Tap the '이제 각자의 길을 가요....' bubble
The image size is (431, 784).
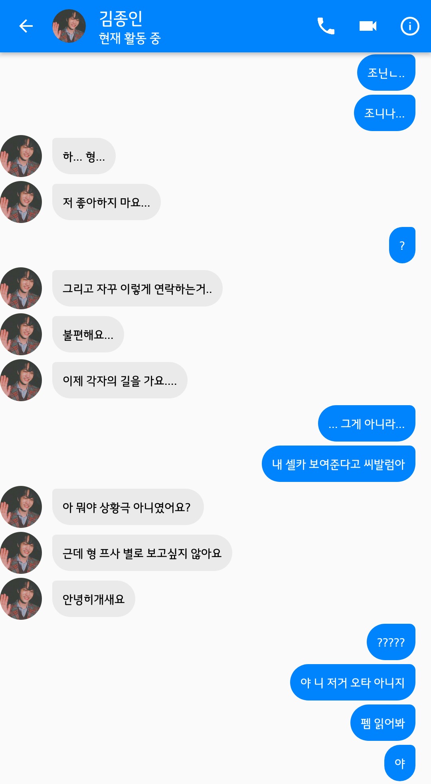(x=120, y=380)
